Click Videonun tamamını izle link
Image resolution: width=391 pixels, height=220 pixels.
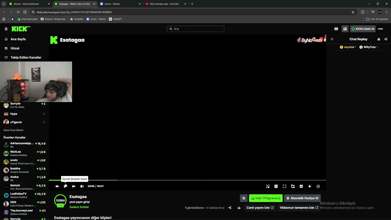point(299,208)
